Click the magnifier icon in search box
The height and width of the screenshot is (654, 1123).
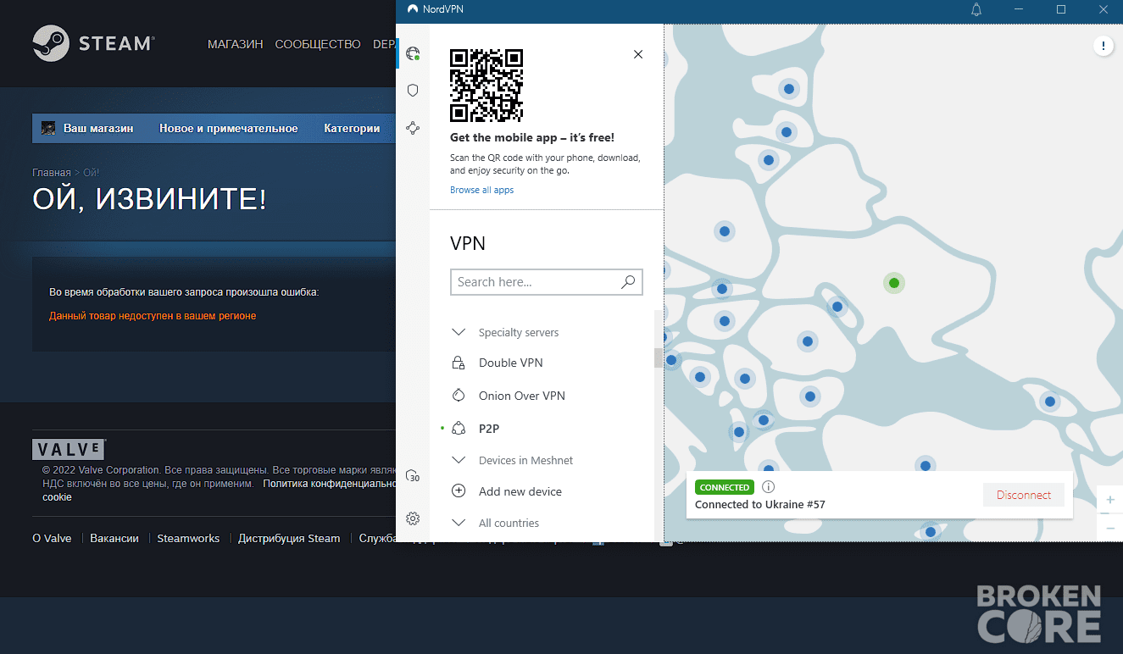[628, 282]
